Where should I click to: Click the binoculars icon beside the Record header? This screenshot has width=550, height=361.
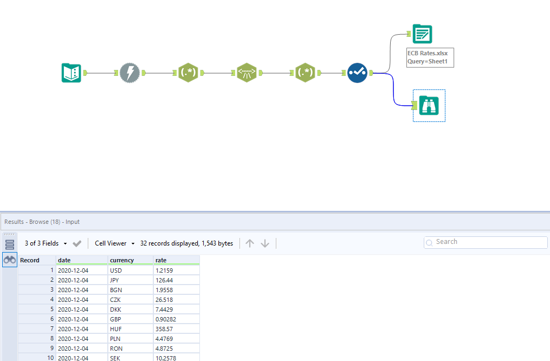pyautogui.click(x=9, y=260)
